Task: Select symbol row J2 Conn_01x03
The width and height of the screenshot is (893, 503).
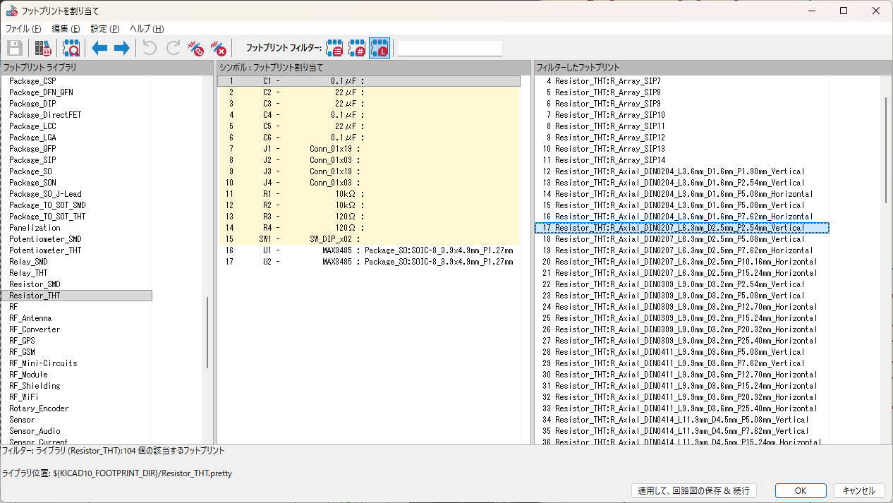Action: pyautogui.click(x=369, y=160)
